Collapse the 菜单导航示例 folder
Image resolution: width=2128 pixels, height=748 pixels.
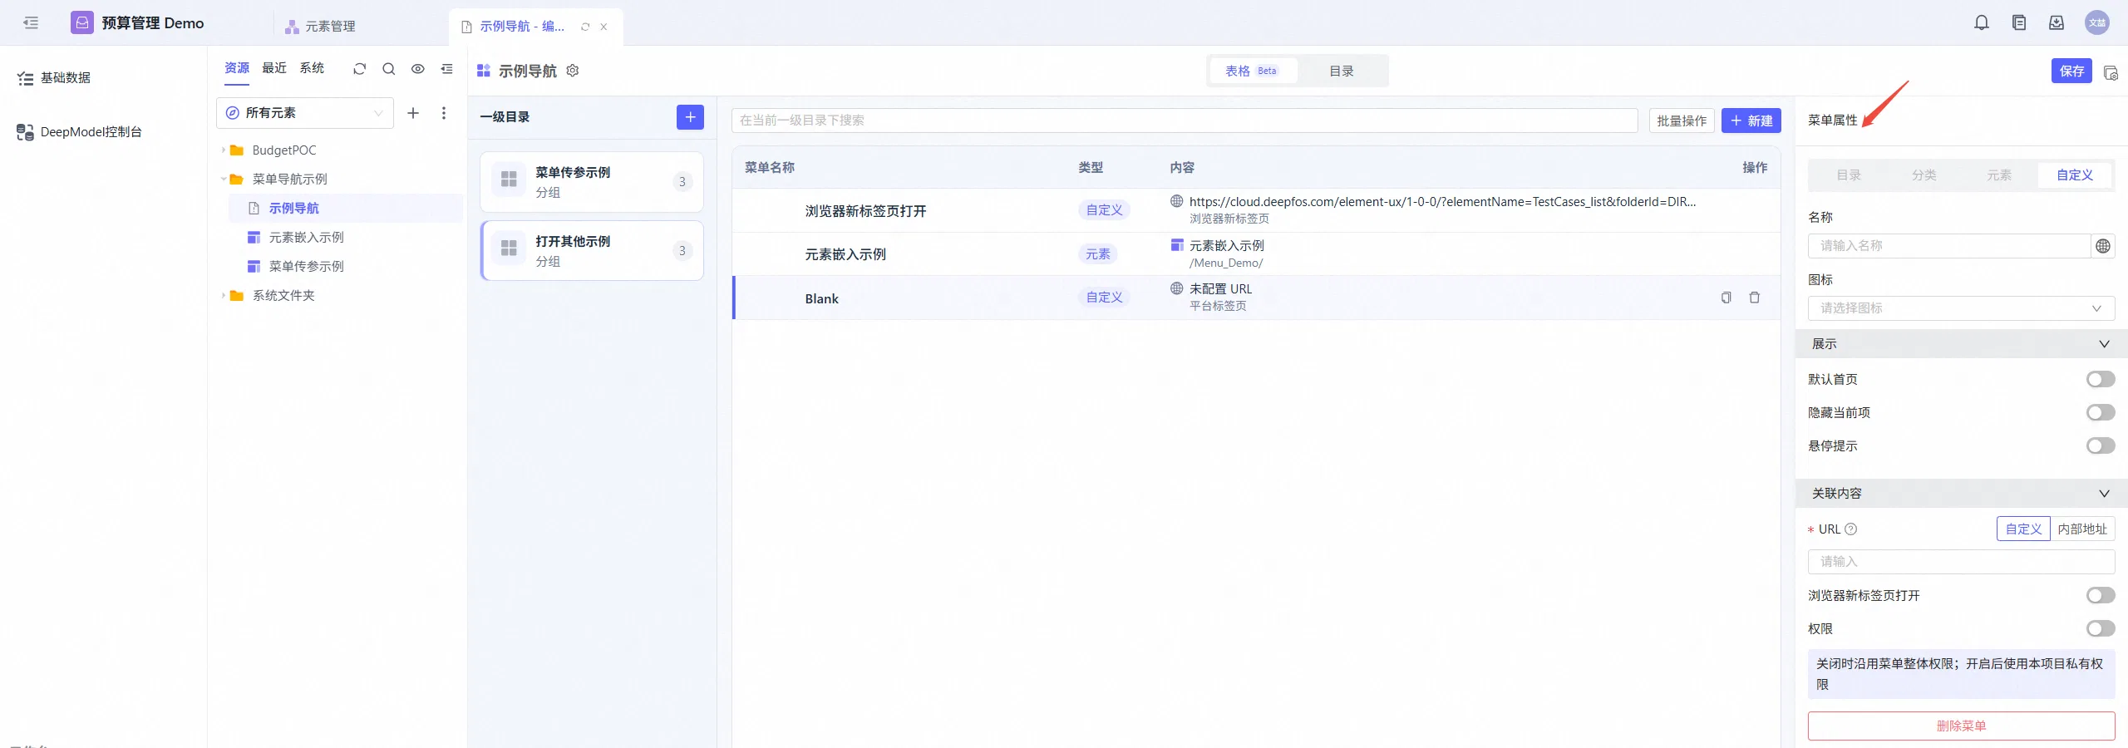pos(223,180)
